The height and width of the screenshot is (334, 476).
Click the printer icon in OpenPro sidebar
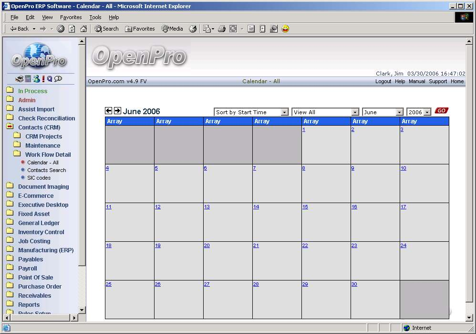coord(19,79)
